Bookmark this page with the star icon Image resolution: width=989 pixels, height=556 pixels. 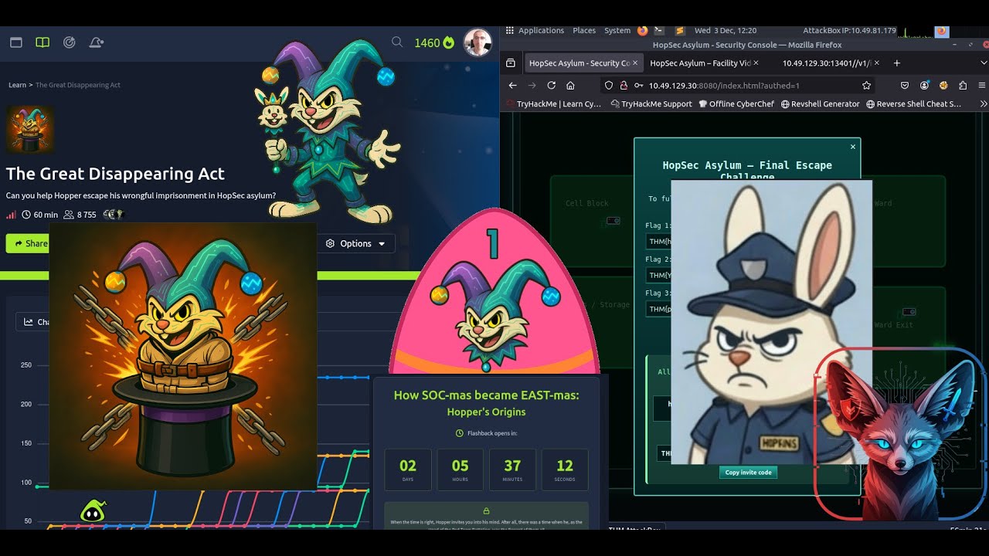pos(867,86)
